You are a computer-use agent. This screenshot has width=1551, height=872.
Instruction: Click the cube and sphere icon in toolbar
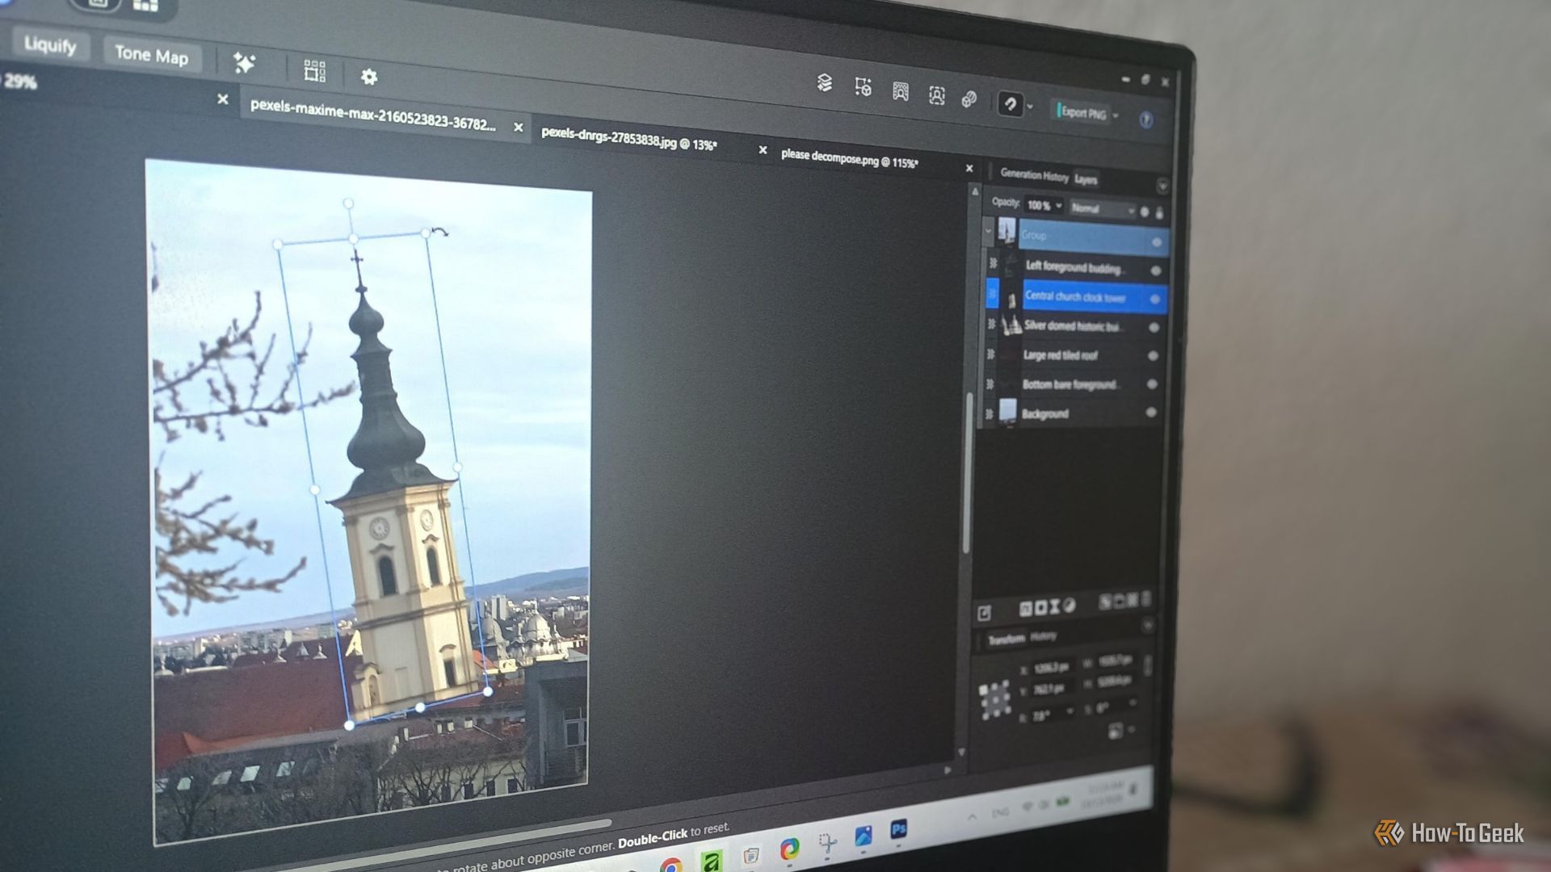pos(969,99)
